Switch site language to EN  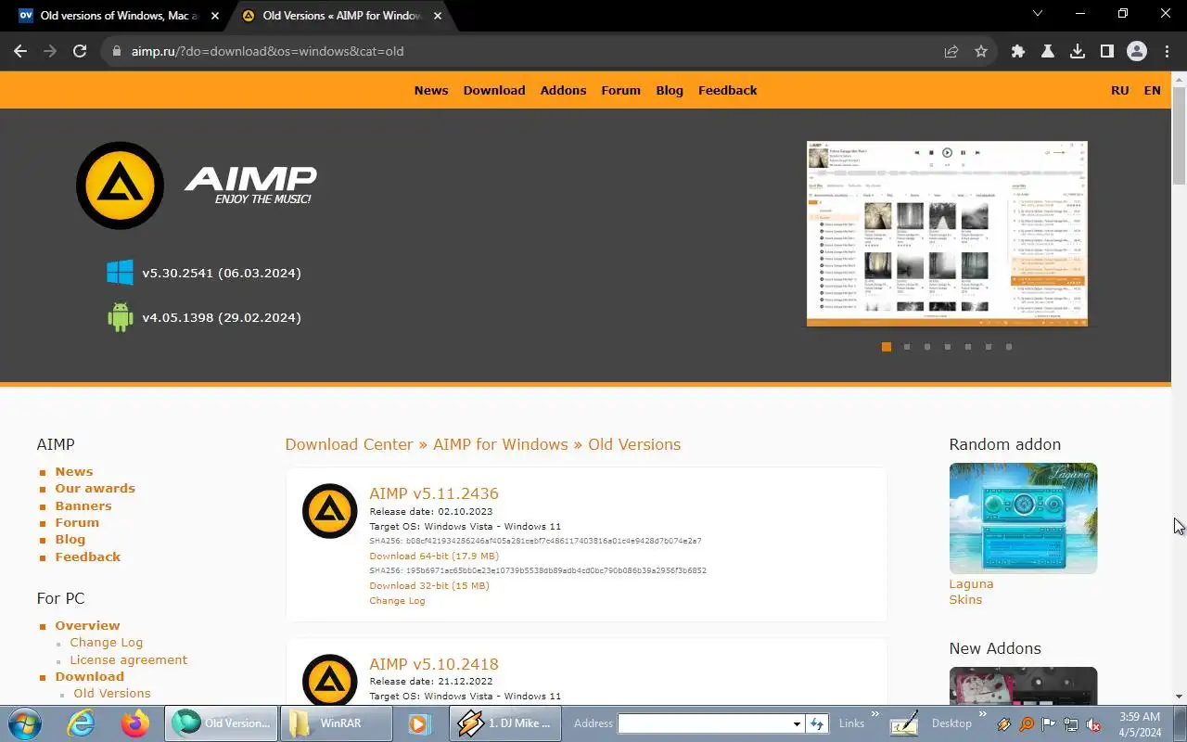click(x=1152, y=90)
